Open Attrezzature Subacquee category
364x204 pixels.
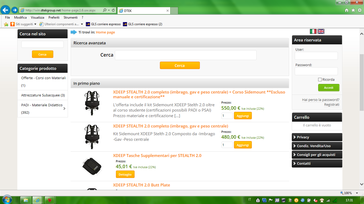(43, 95)
